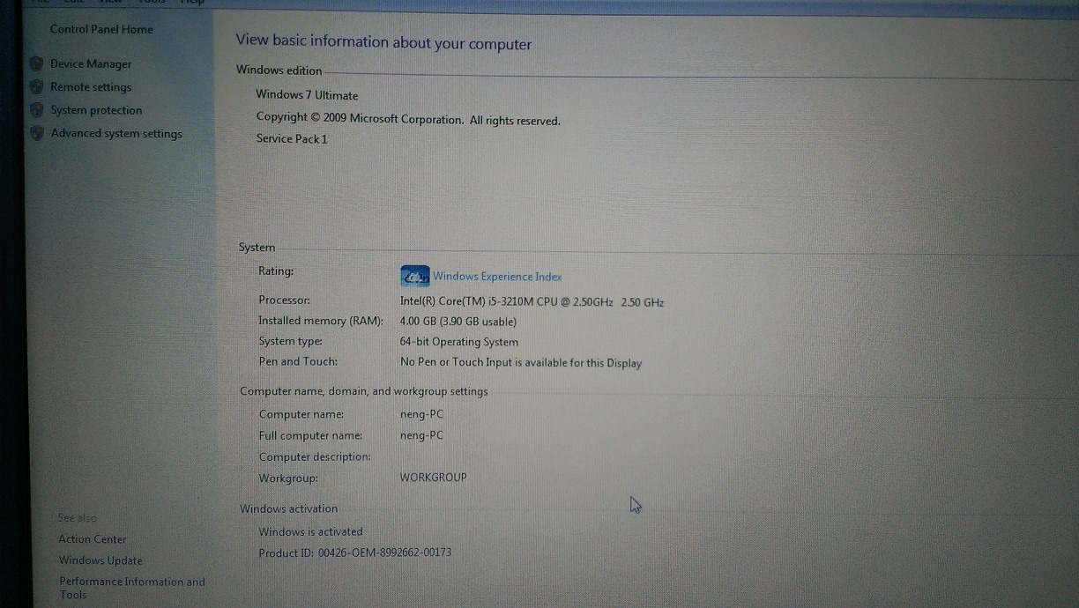Image resolution: width=1079 pixels, height=608 pixels.
Task: Open Action Center under See also
Action: click(93, 539)
